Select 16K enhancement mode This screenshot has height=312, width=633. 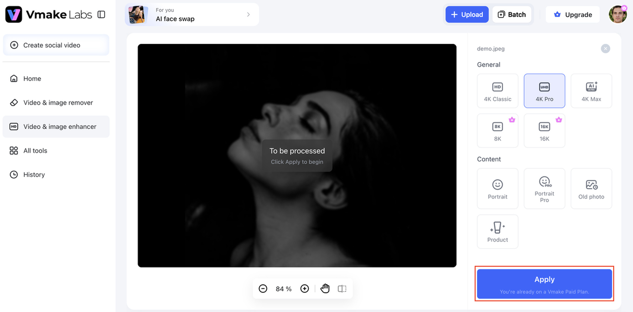(x=544, y=130)
